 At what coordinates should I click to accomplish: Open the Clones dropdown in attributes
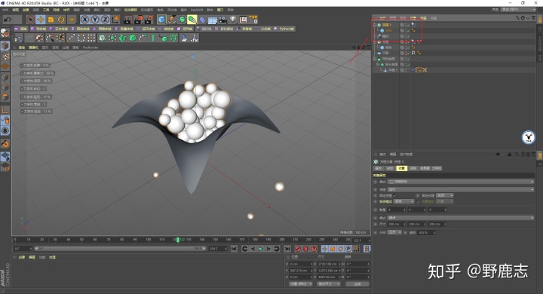coord(461,190)
